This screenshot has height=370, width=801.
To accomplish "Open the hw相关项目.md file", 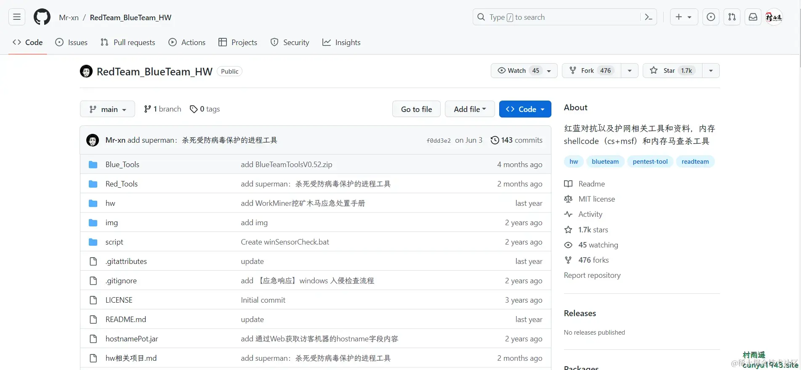I will click(131, 358).
